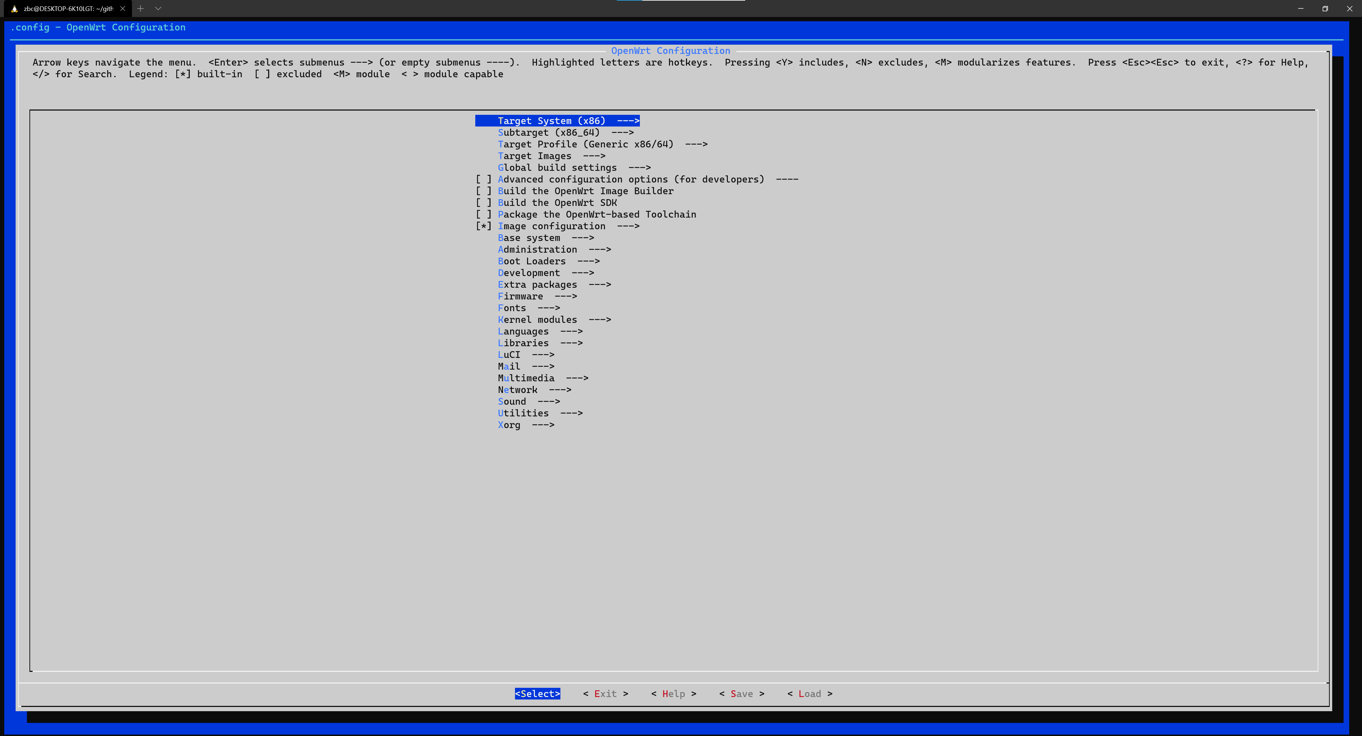Open a new terminal tab

tap(141, 9)
